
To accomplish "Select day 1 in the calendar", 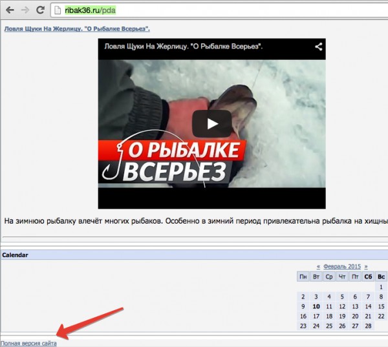I will pos(381,287).
